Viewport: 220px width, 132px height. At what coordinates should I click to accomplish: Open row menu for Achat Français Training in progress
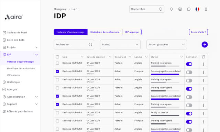click(x=203, y=105)
